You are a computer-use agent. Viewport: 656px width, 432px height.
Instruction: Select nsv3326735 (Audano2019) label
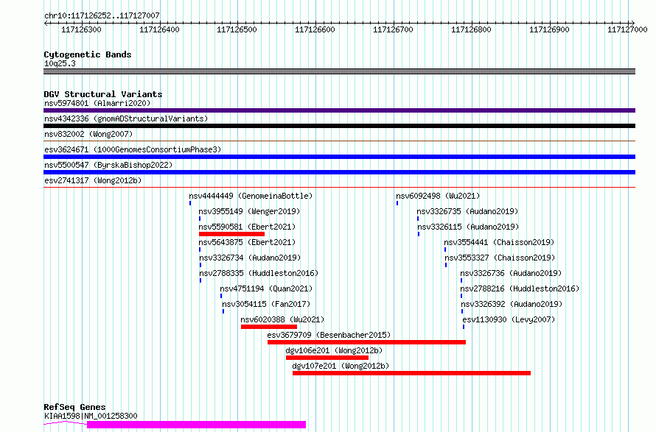pos(468,211)
